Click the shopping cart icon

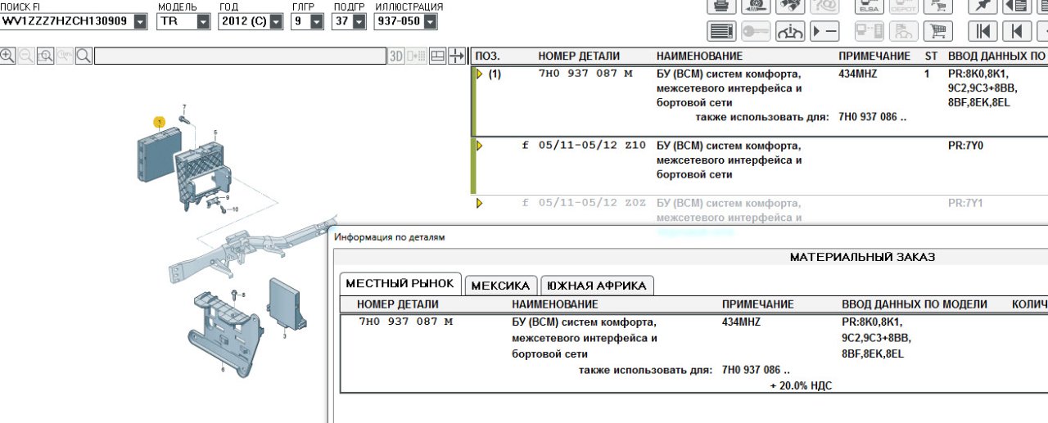pos(939,31)
